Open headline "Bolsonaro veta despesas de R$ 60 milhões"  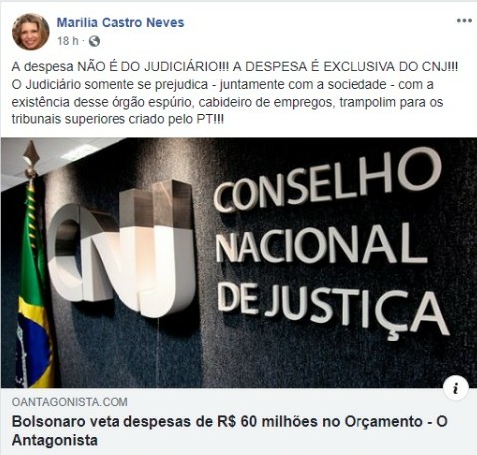pos(230,431)
